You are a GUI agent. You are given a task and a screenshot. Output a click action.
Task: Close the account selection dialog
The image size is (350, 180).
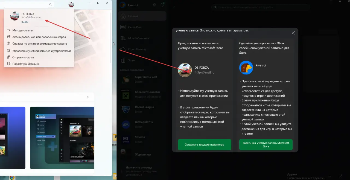click(x=293, y=33)
